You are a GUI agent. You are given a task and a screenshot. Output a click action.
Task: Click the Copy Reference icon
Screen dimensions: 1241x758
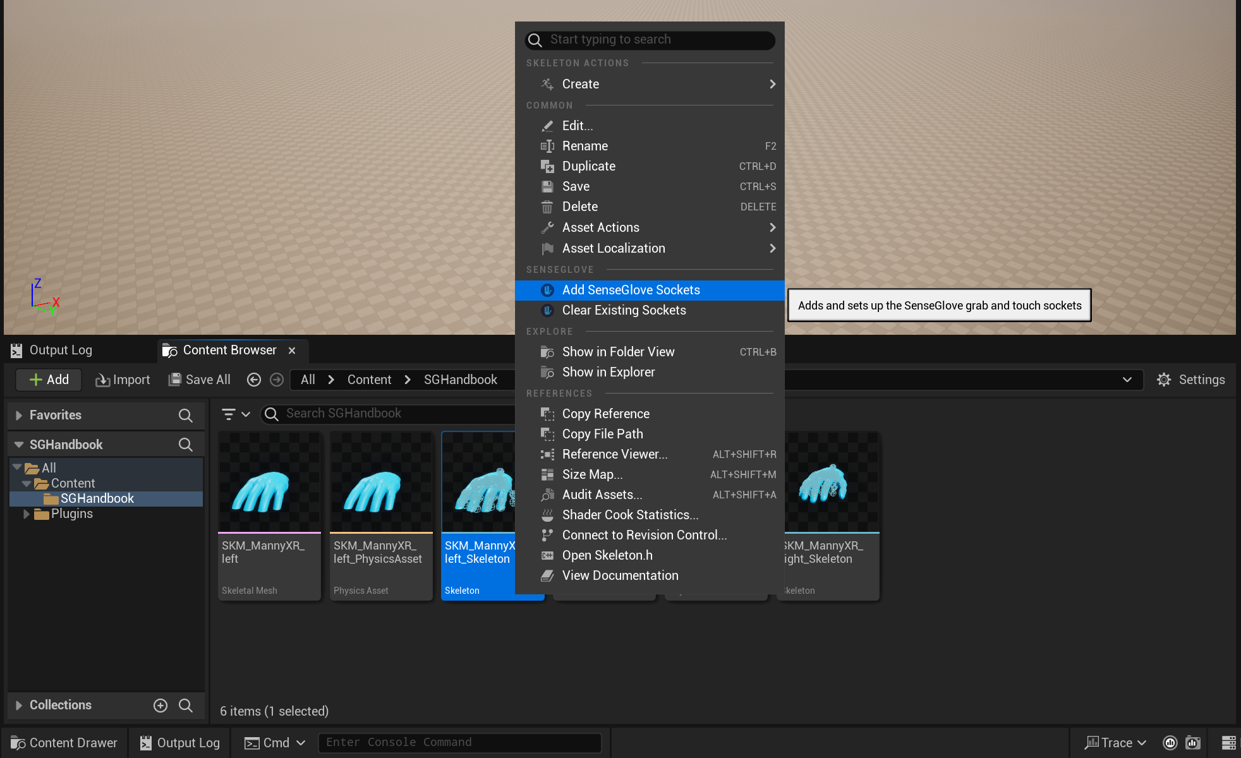(547, 413)
